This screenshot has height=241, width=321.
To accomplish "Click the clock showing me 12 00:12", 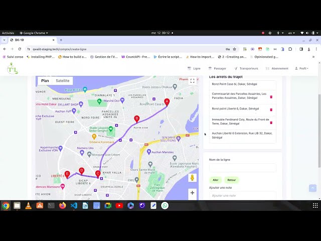I will [x=160, y=33].
